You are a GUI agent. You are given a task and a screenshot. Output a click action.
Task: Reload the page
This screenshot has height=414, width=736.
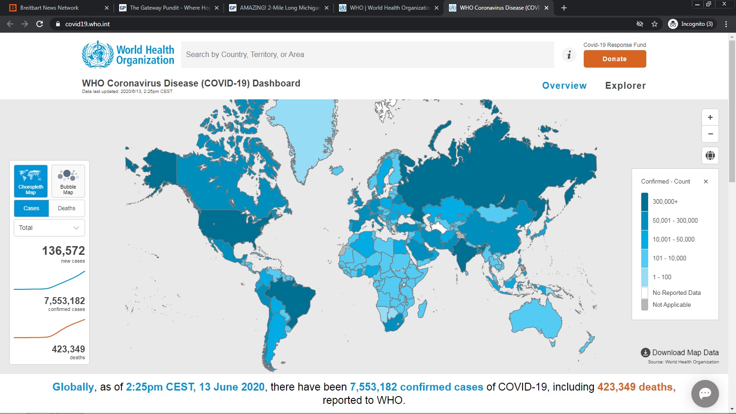coord(40,24)
